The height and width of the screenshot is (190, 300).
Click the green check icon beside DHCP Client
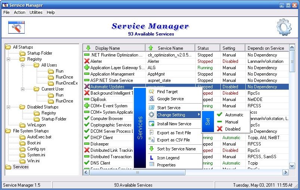click(87, 138)
